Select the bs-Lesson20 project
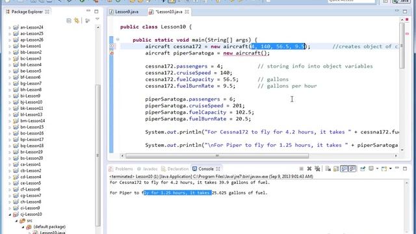The height and width of the screenshot is (234, 416). pos(32,158)
